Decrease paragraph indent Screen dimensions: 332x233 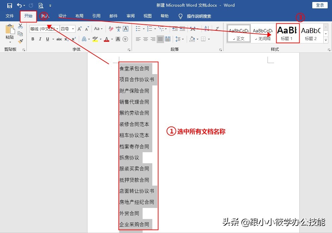(175, 29)
